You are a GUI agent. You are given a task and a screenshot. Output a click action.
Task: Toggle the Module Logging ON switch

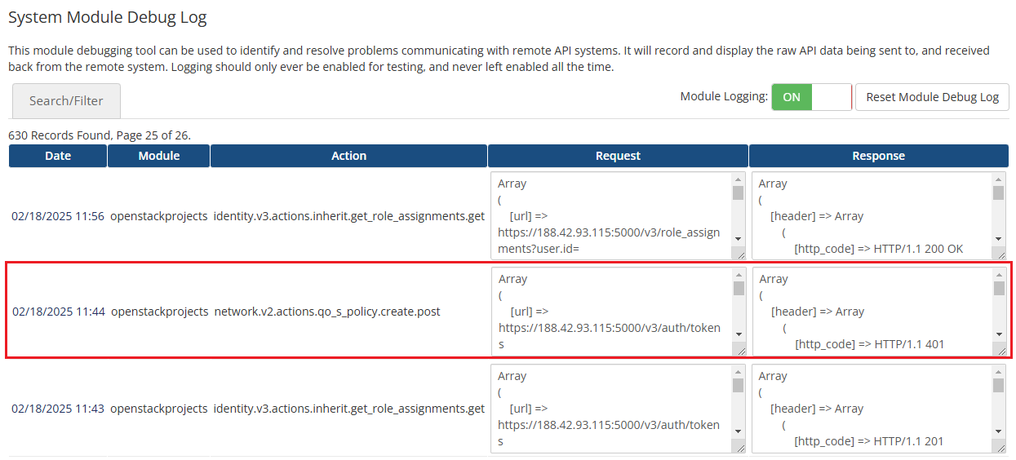point(811,97)
